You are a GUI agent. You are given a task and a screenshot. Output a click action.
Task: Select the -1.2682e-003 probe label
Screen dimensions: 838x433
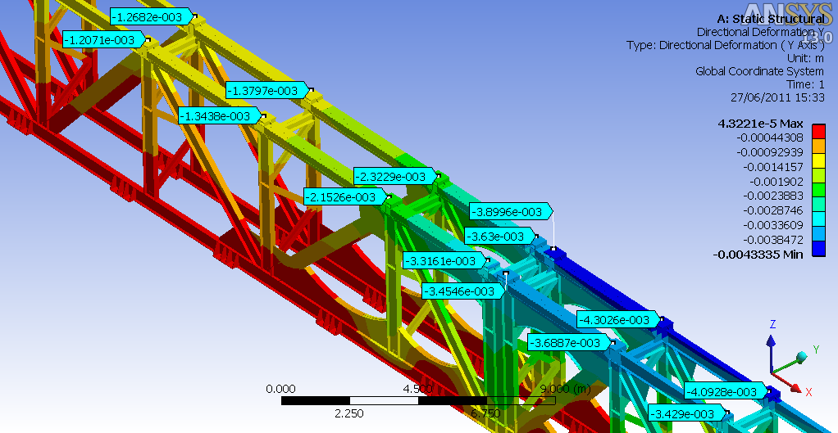(x=152, y=16)
